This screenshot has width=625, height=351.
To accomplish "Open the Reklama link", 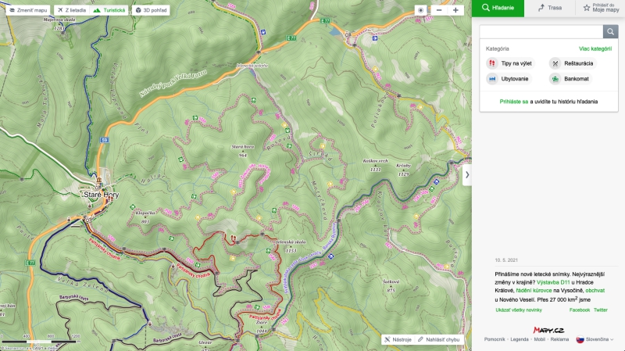I will point(559,339).
